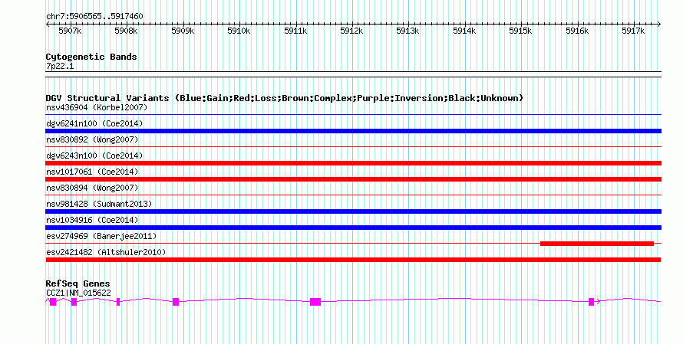Click the widest CCZ1 exon near 5911k

[315, 302]
